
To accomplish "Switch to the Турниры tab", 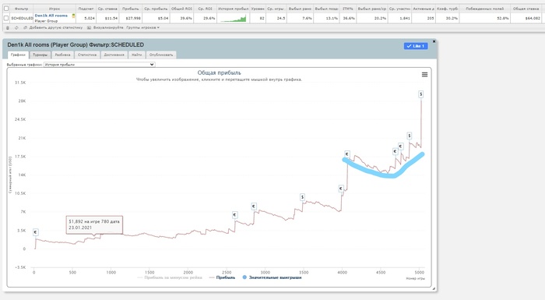I will (x=40, y=55).
